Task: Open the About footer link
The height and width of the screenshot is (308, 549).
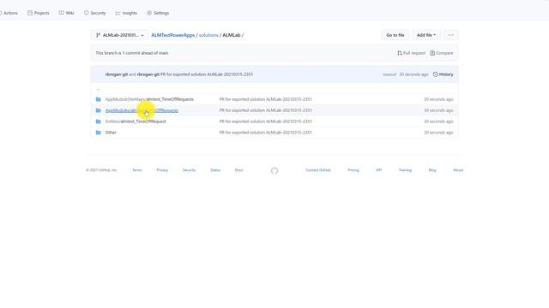Action: pos(458,170)
